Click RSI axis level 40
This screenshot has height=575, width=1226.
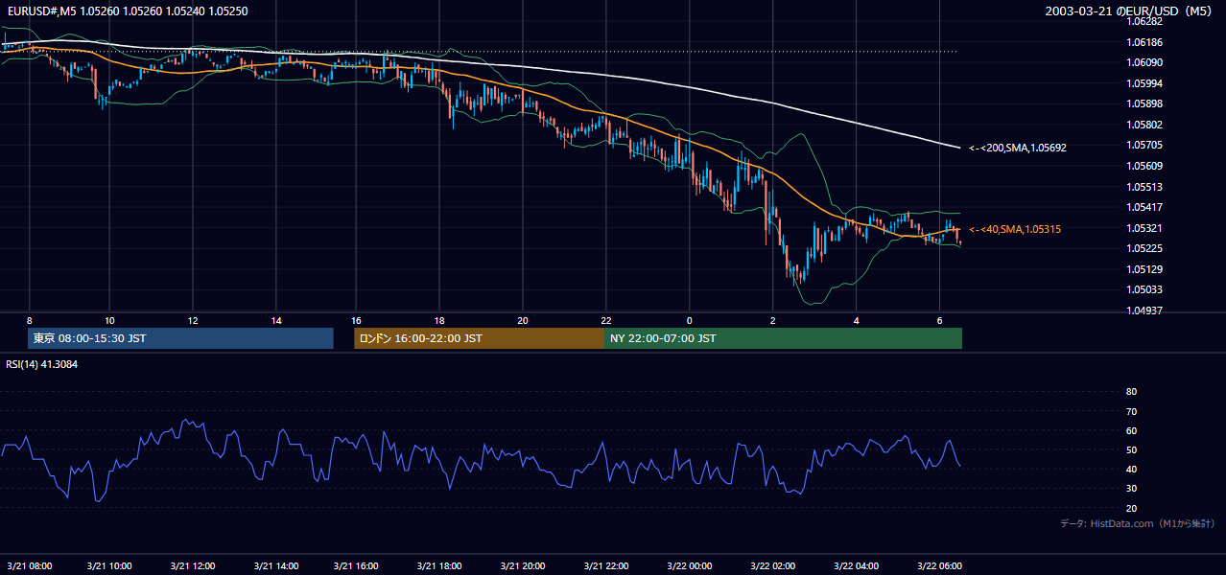point(1131,469)
